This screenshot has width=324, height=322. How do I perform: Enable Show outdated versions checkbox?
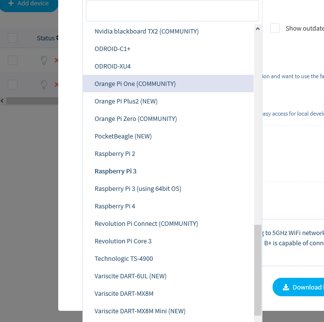[x=275, y=28]
